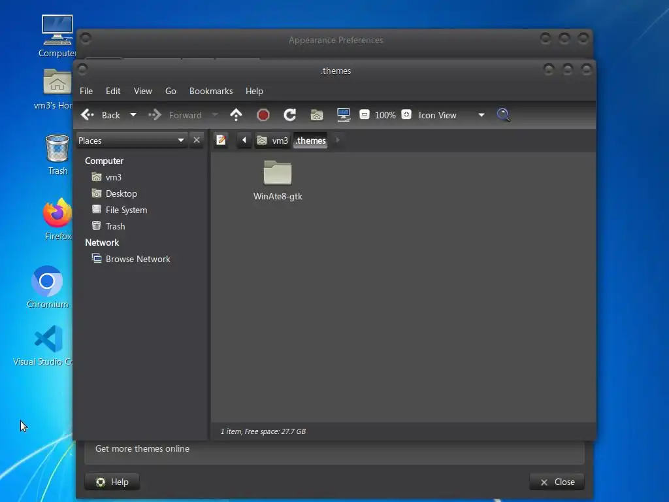Open the Back history dropdown arrow
This screenshot has width=669, height=502.
[133, 115]
